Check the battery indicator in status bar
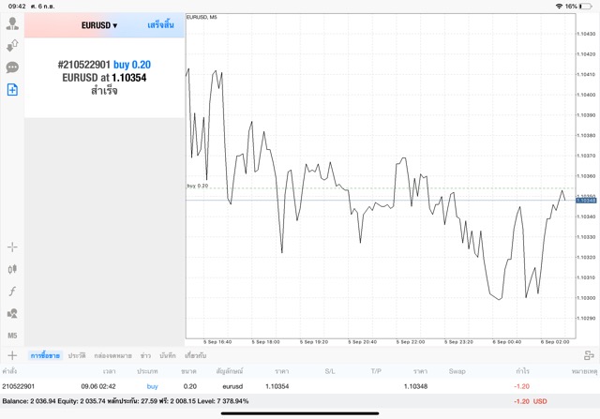The image size is (600, 419). tap(585, 7)
